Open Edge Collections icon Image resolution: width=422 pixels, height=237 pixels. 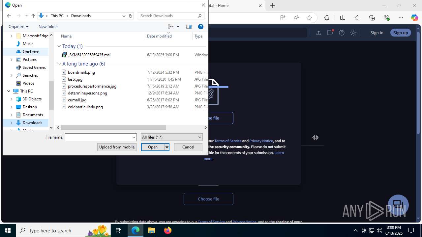tap(372, 18)
